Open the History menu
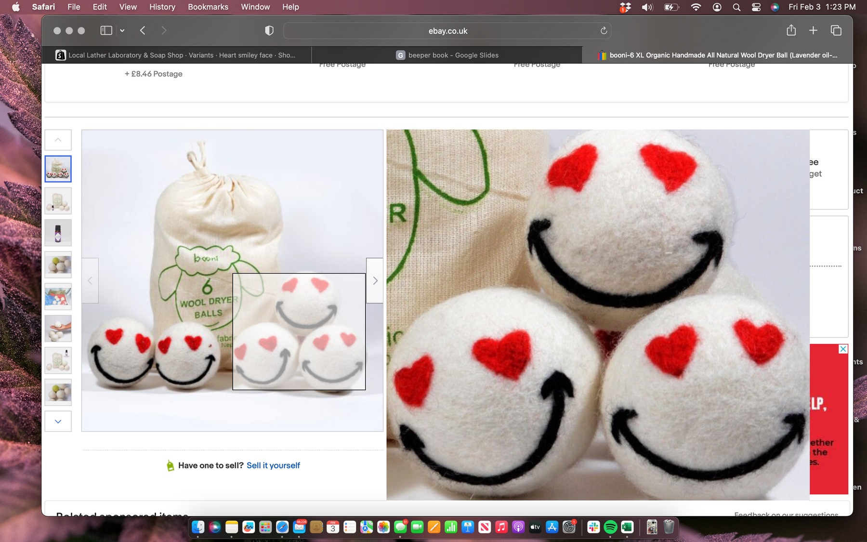 162,7
